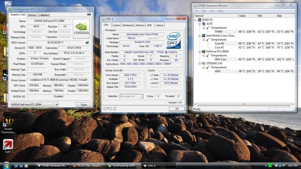Open the DiRT desktop shortcut
This screenshot has height=169, width=301.
(8, 146)
